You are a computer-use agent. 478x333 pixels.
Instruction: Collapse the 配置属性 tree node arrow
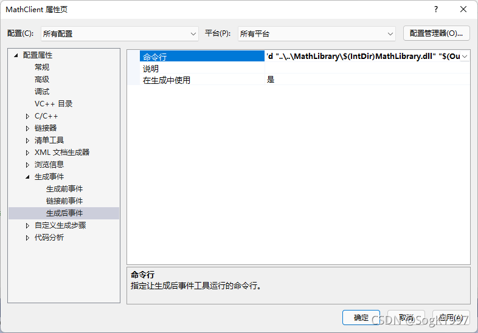[x=16, y=55]
